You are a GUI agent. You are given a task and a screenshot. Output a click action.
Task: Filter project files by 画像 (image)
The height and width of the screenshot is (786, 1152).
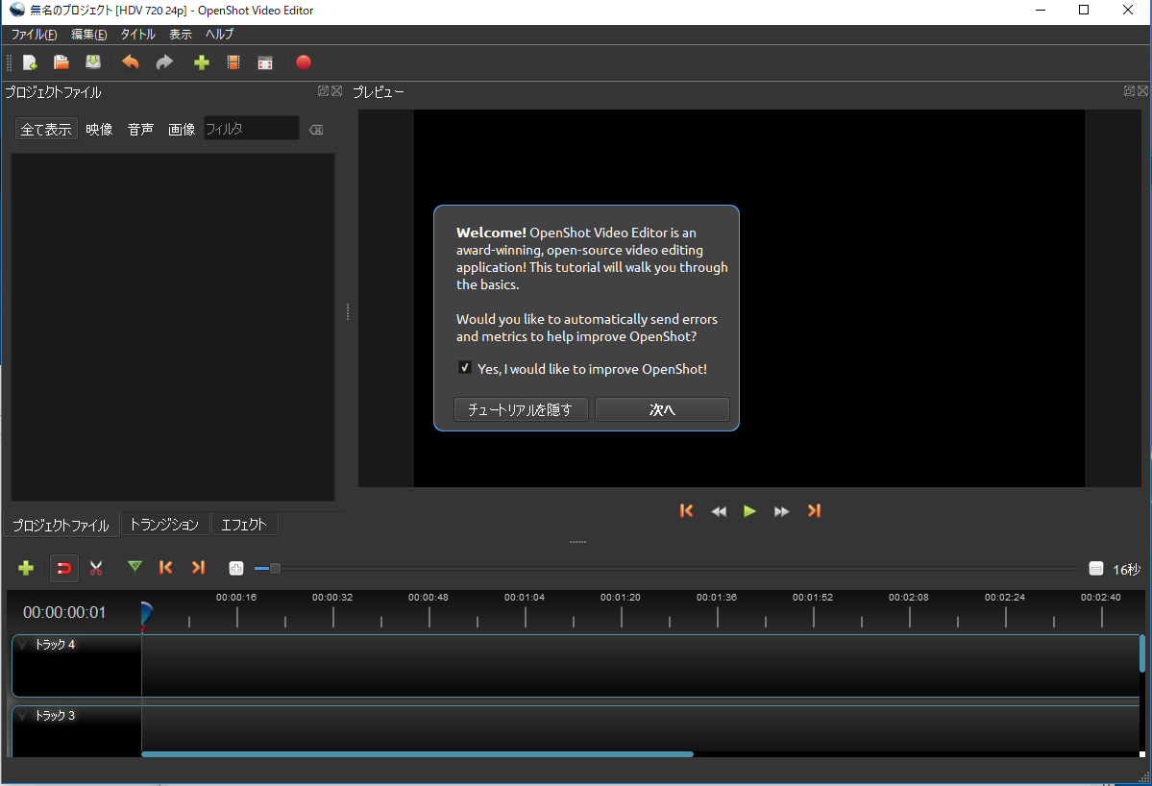click(x=182, y=130)
